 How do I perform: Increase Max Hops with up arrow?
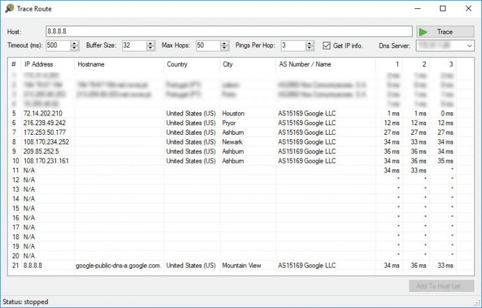224,43
